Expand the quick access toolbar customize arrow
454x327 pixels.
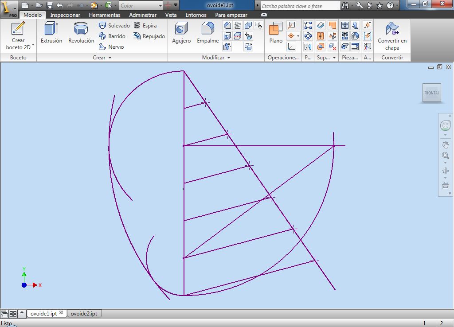(176, 5)
